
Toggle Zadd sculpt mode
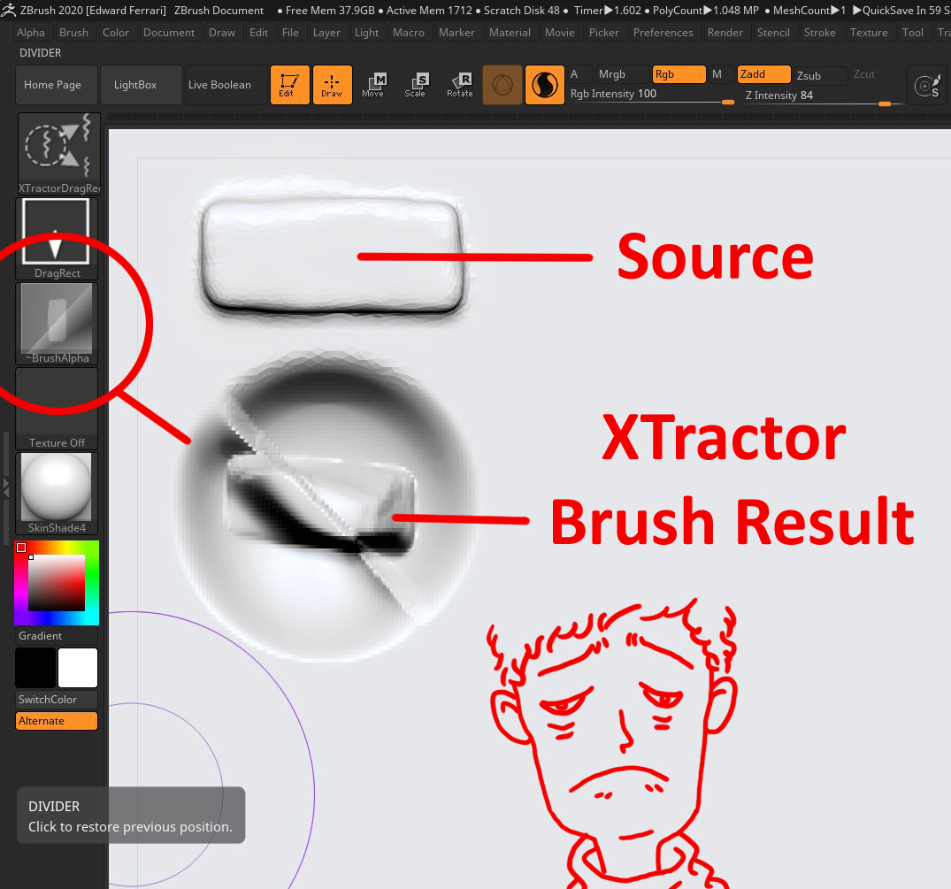[763, 74]
